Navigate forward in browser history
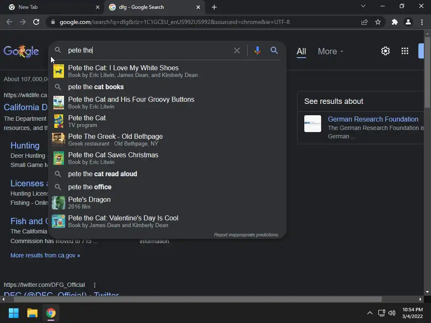 click(x=23, y=22)
